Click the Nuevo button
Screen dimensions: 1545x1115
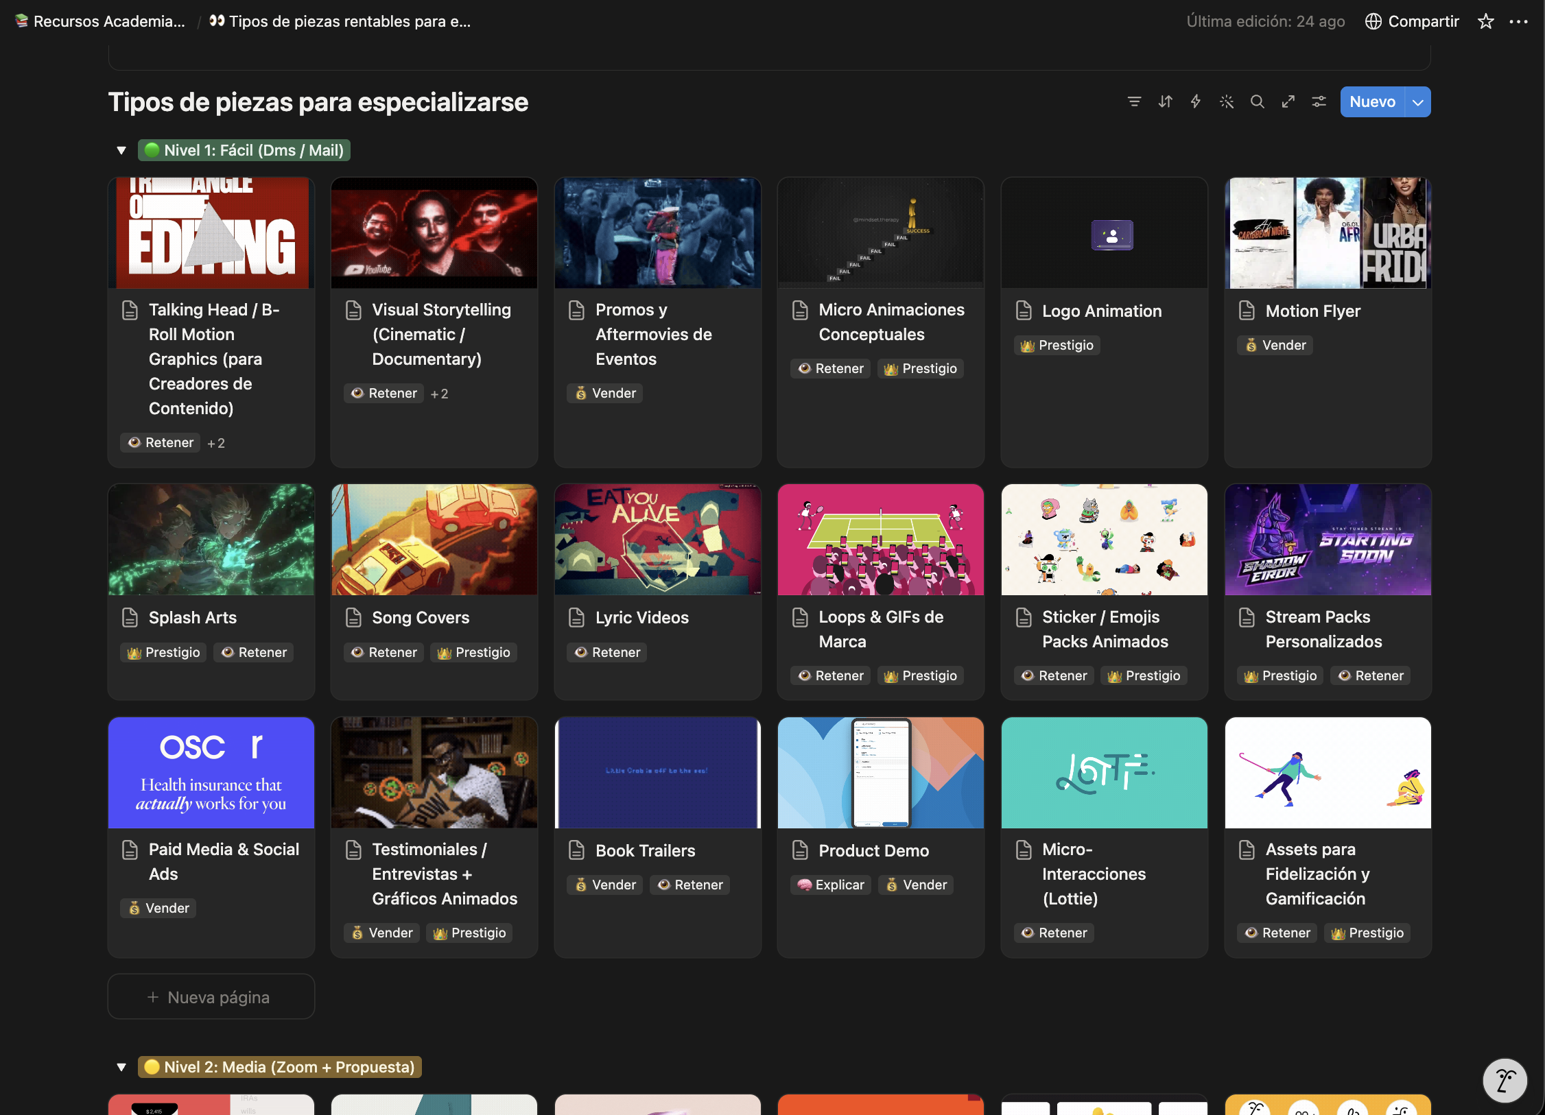coord(1372,101)
